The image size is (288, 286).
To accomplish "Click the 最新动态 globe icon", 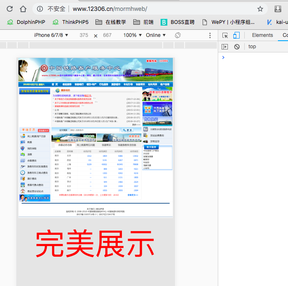I will (58, 90).
